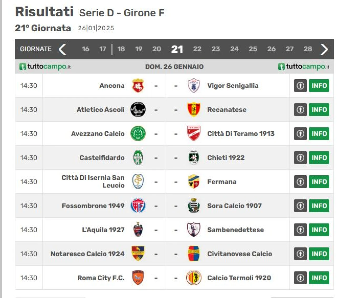Click the left tuttocampo.it logo
The image size is (337, 298).
[45, 67]
